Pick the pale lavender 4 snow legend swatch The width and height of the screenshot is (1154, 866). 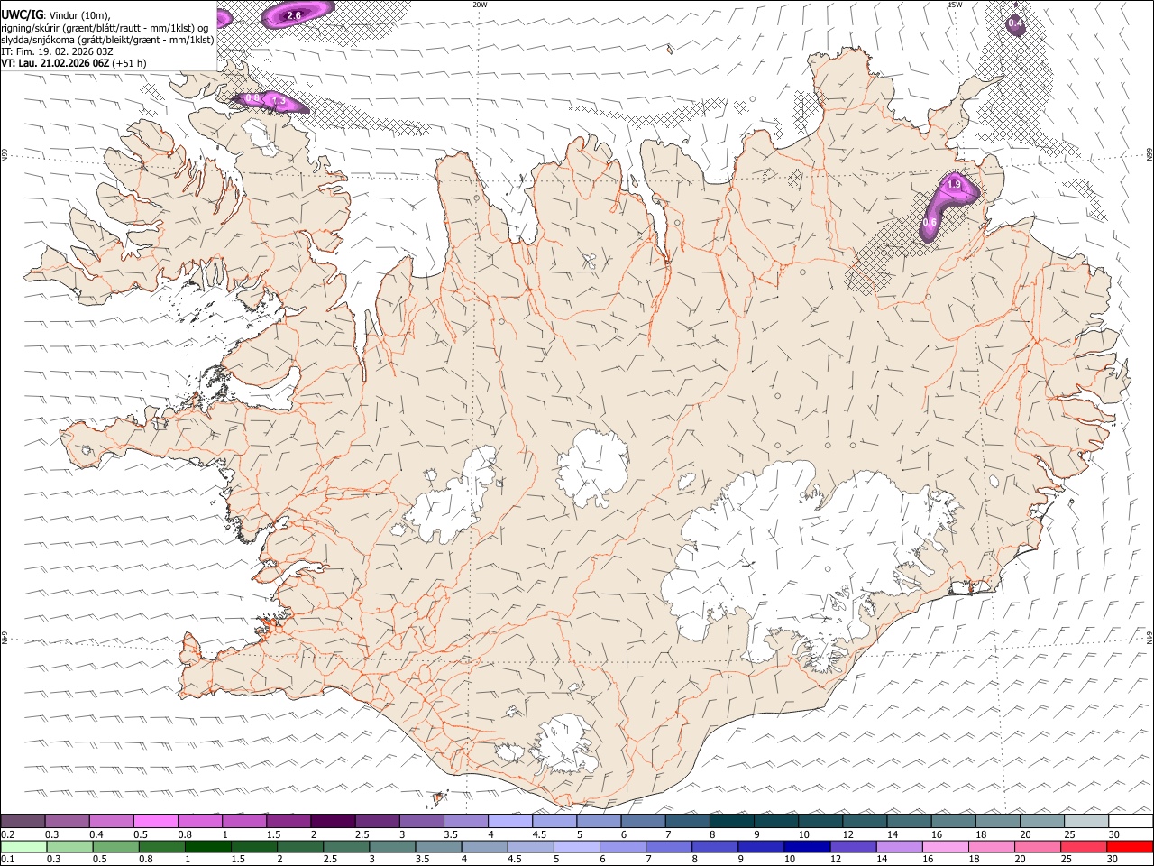(x=508, y=822)
